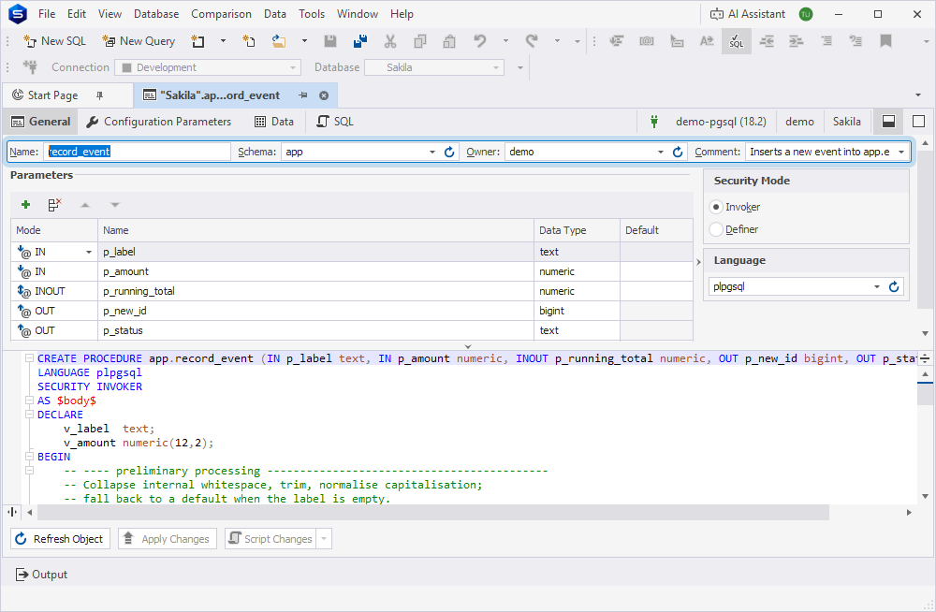
Task: Open a New Query from the toolbar
Action: (x=139, y=41)
